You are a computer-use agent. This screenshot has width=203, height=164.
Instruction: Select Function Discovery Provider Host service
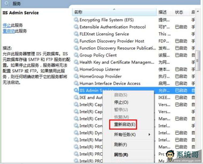(112, 41)
